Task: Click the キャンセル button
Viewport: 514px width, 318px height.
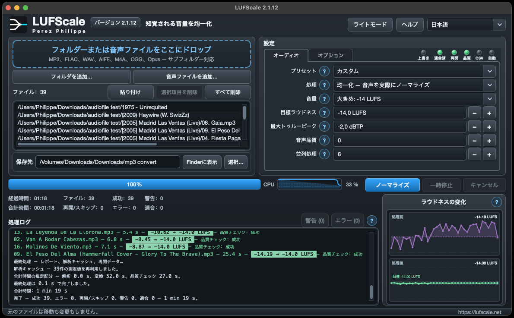Action: coord(484,185)
